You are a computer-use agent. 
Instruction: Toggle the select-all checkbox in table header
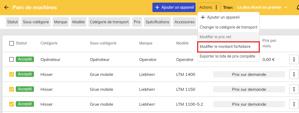coord(12,43)
